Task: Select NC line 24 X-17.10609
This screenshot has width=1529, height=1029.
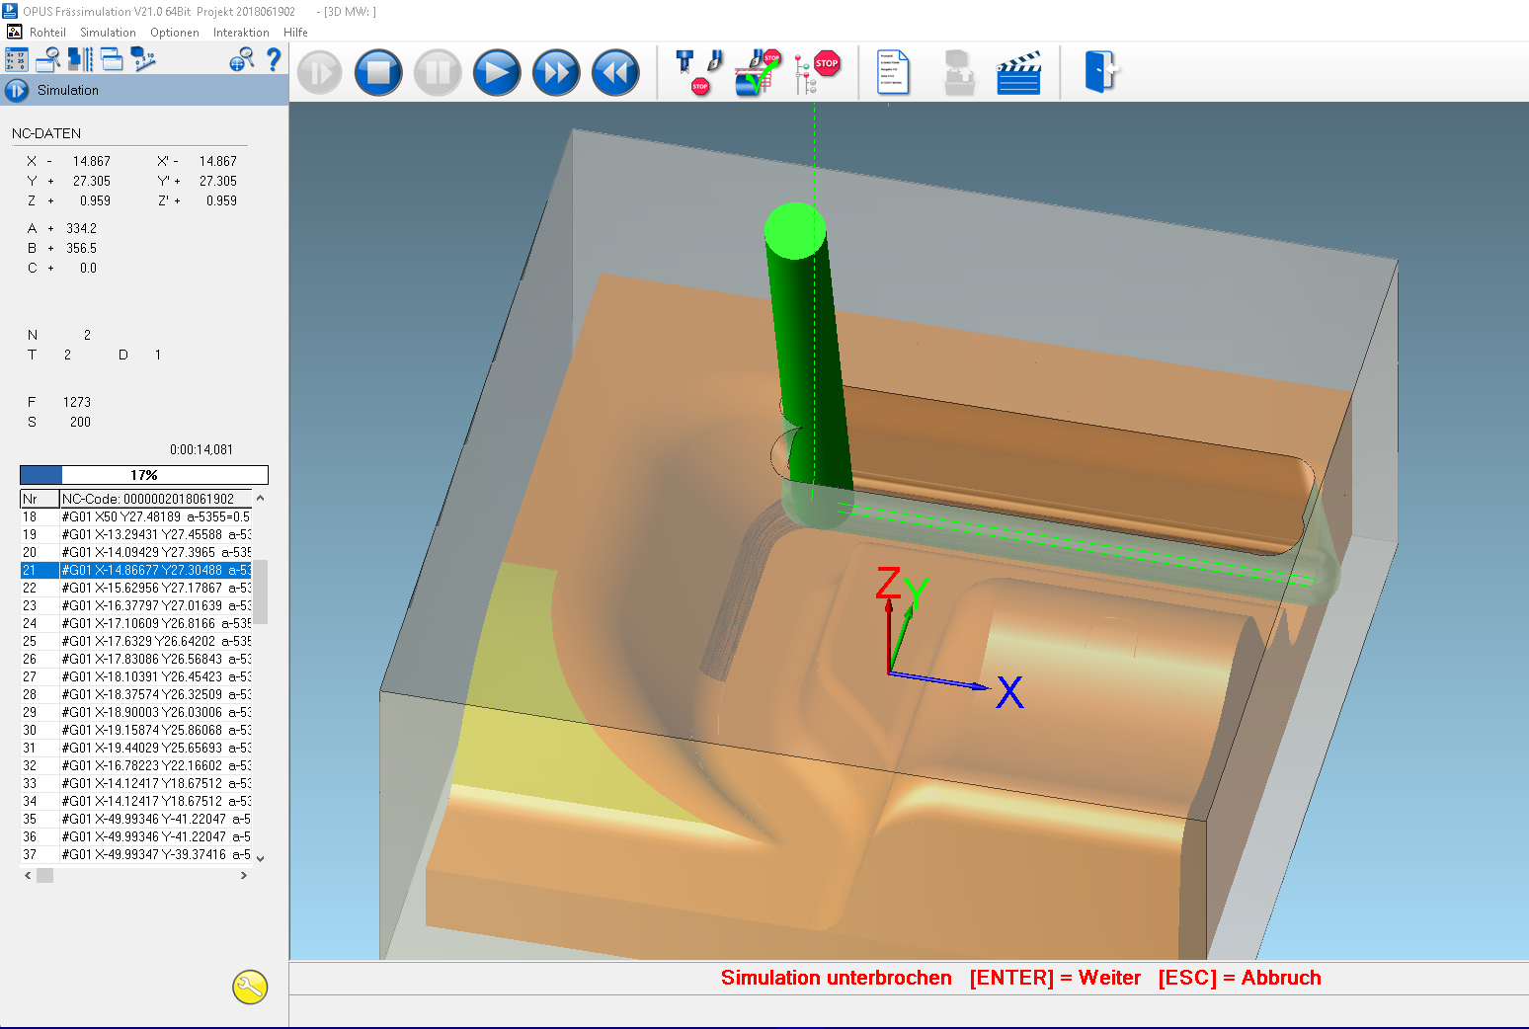Action: coord(136,623)
